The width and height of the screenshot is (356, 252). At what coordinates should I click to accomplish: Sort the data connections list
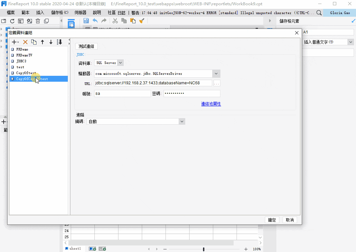click(60, 42)
